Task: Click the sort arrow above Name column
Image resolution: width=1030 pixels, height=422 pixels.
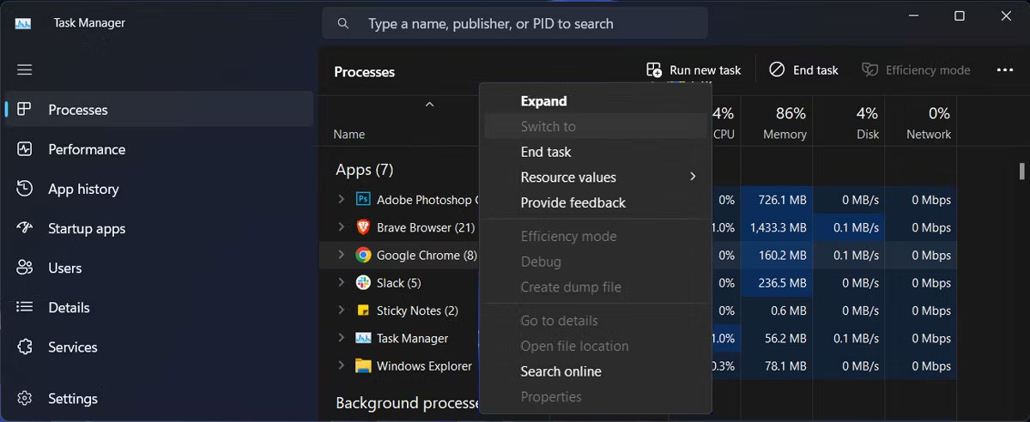Action: [429, 105]
